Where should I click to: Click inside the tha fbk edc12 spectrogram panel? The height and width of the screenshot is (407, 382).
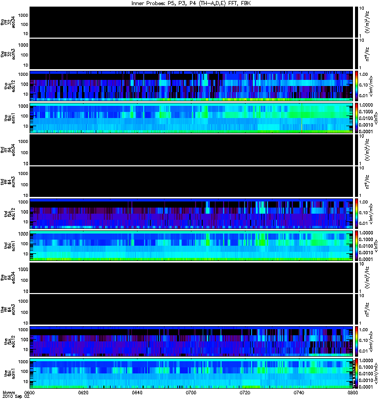[x=191, y=85]
